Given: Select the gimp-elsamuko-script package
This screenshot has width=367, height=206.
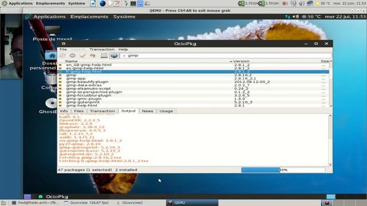Looking at the screenshot, I should coord(193,89).
